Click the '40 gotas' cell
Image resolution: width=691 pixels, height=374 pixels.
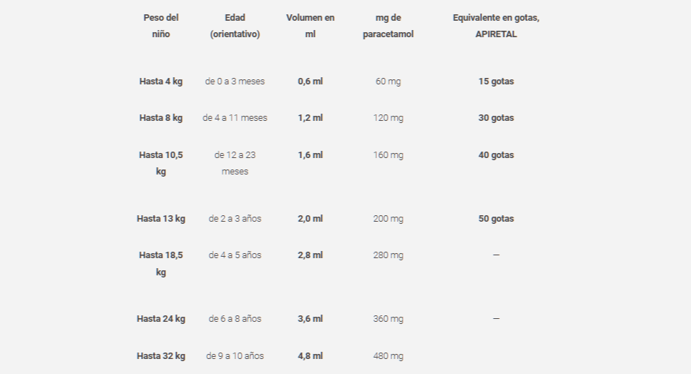(496, 155)
